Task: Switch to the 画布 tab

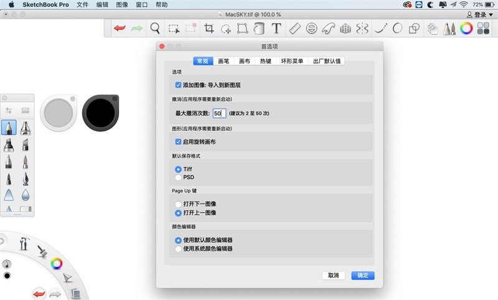Action: tap(245, 61)
